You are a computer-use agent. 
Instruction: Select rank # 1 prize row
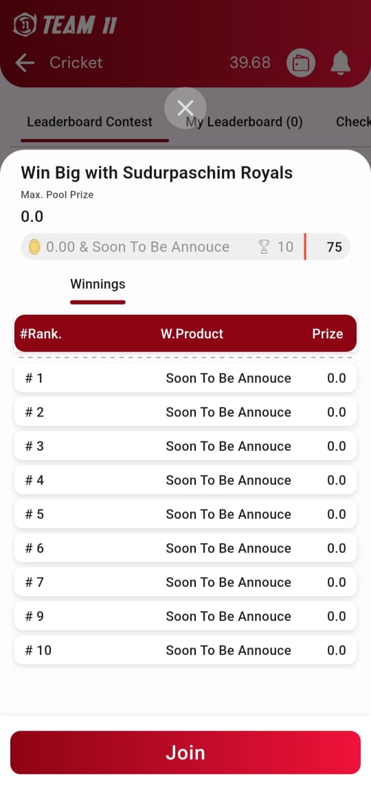tap(185, 378)
